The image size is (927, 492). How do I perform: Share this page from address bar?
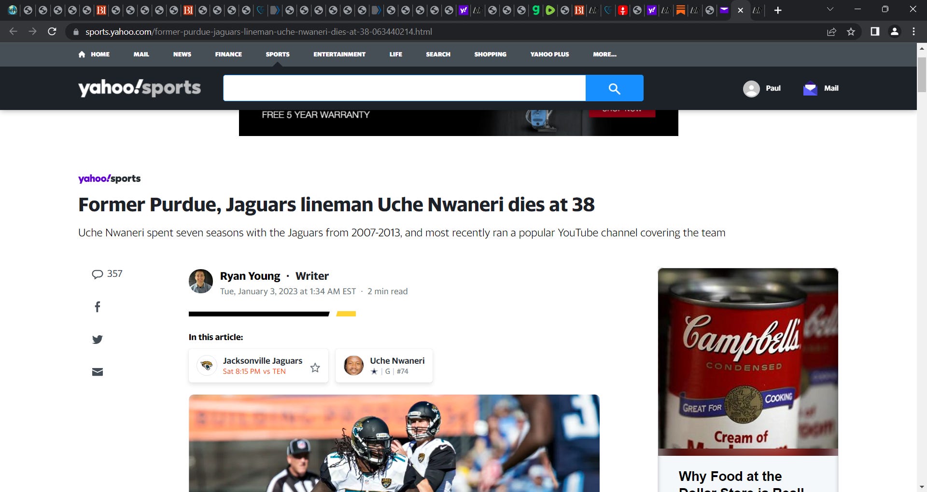pyautogui.click(x=831, y=32)
